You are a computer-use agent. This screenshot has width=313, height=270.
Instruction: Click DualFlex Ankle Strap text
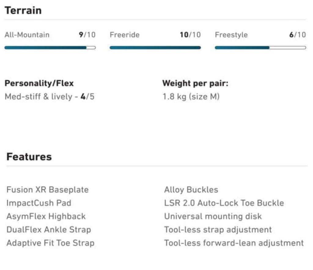pos(49,230)
